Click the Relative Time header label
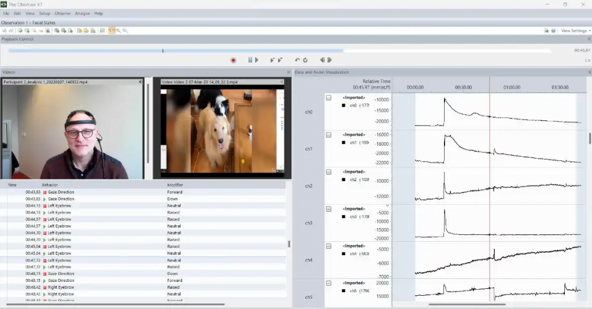Viewport: 592px width, 309px height. pyautogui.click(x=376, y=81)
